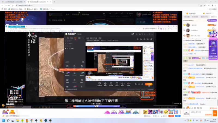Image resolution: width=218 pixels, height=123 pixels.
Task: Open 横屏 dropdown in streamed 直播伴侣 title bar
Action: [79, 34]
